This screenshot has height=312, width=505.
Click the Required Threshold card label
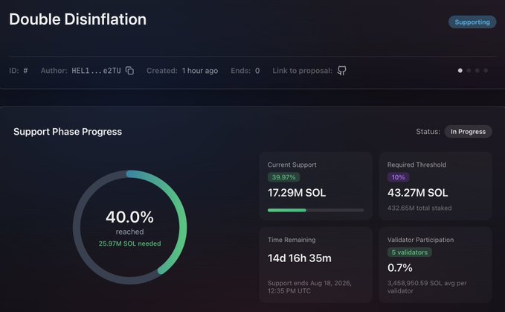[x=416, y=165]
